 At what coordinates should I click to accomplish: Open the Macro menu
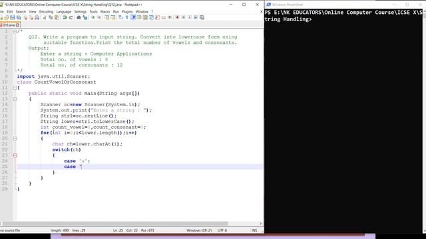point(105,12)
